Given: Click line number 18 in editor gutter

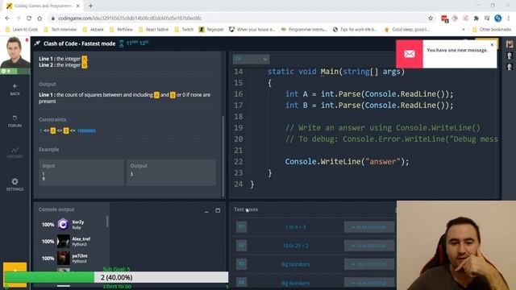Looking at the screenshot, I should coord(239,117).
